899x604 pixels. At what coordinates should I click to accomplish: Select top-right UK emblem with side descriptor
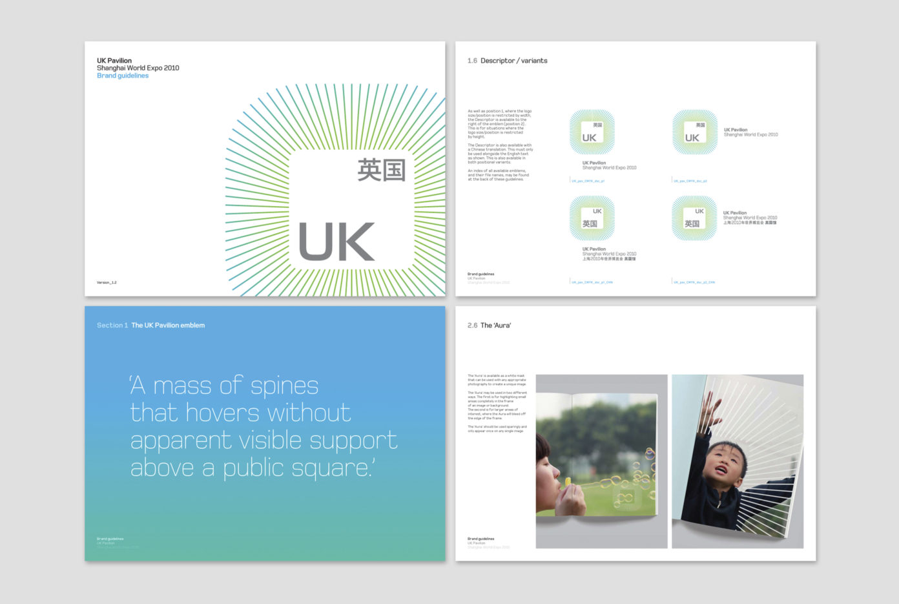(x=694, y=132)
